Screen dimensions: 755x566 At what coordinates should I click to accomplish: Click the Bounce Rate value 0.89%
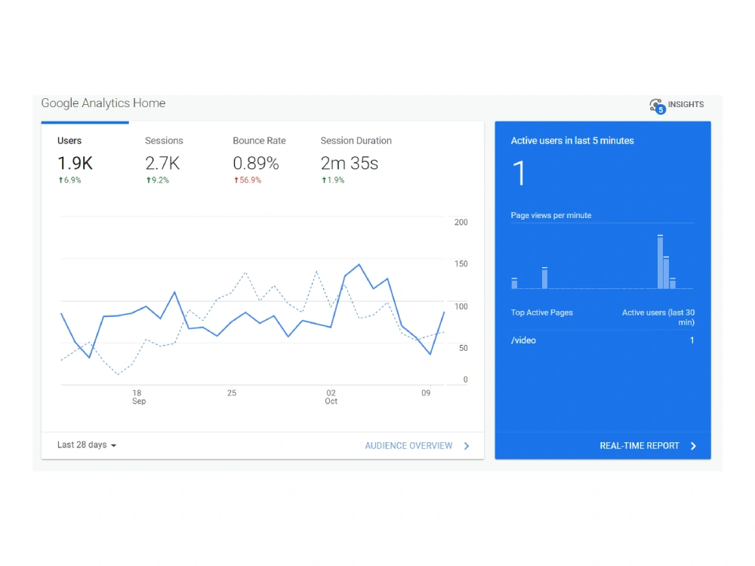tap(256, 164)
